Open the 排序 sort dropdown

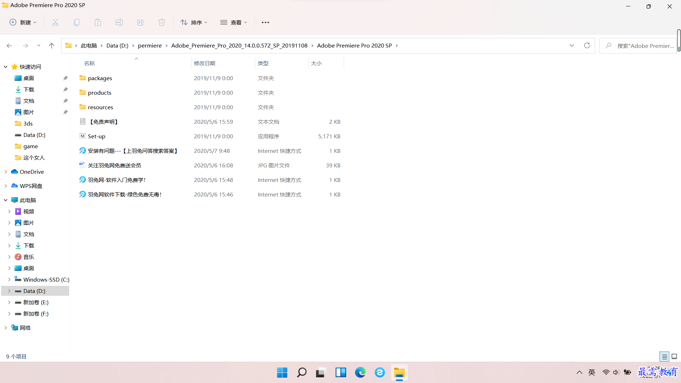[194, 22]
